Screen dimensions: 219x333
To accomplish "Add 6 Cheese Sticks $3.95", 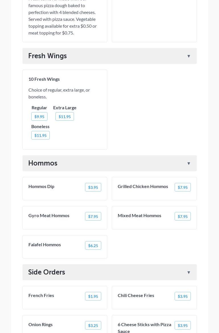I will tap(183, 325).
